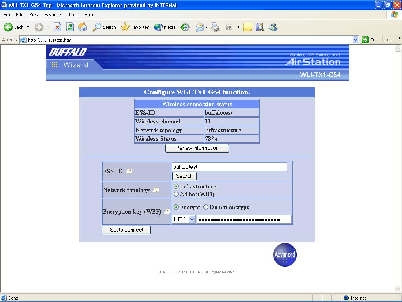This screenshot has height=302, width=402.
Task: Open the Edit menu
Action: (x=20, y=15)
